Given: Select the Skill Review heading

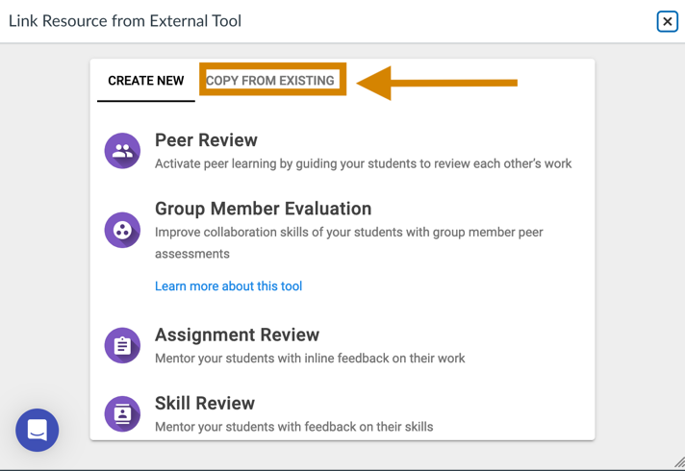Looking at the screenshot, I should coord(205,403).
